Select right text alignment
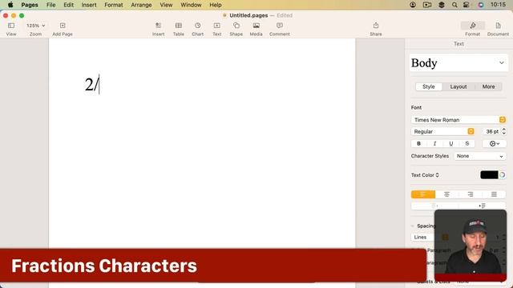Screen dimensions: 513x288 (471, 194)
